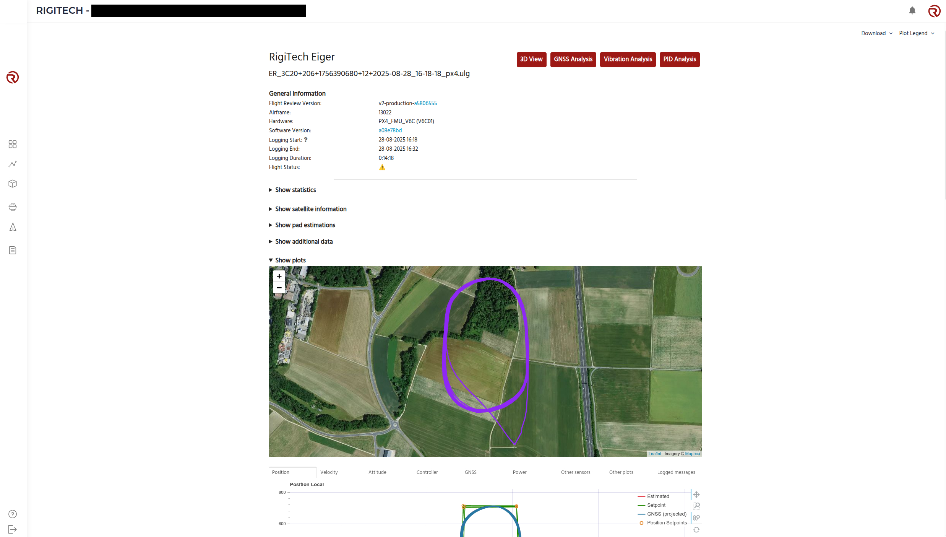The width and height of the screenshot is (946, 537).
Task: Click the page vertical scrollbar
Action: point(944,115)
